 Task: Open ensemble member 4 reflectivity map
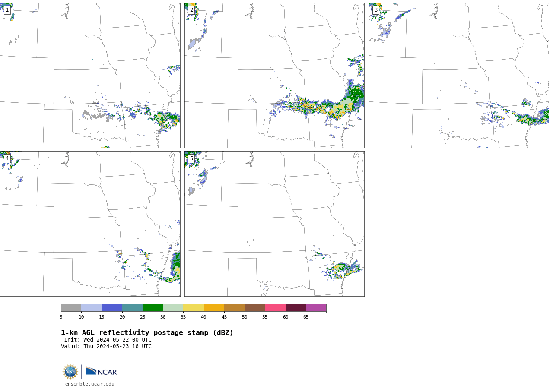(x=90, y=224)
